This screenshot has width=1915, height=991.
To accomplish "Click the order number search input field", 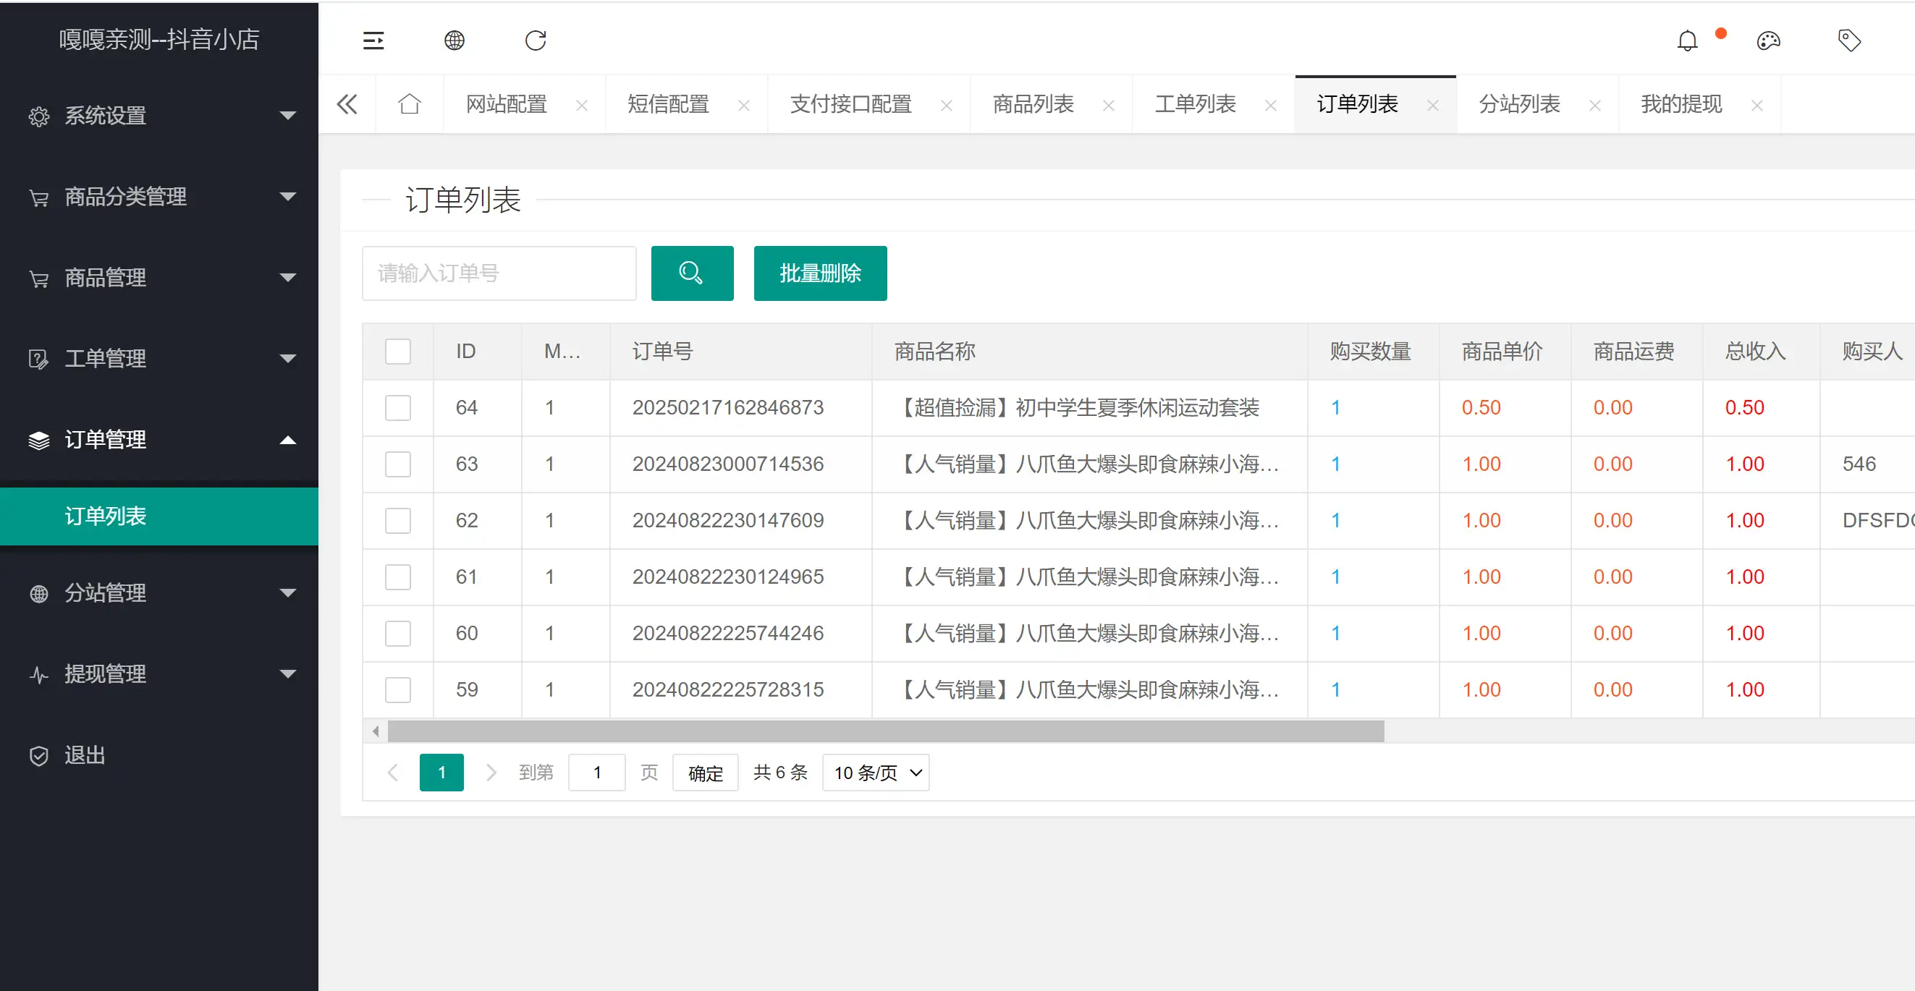I will pos(499,273).
